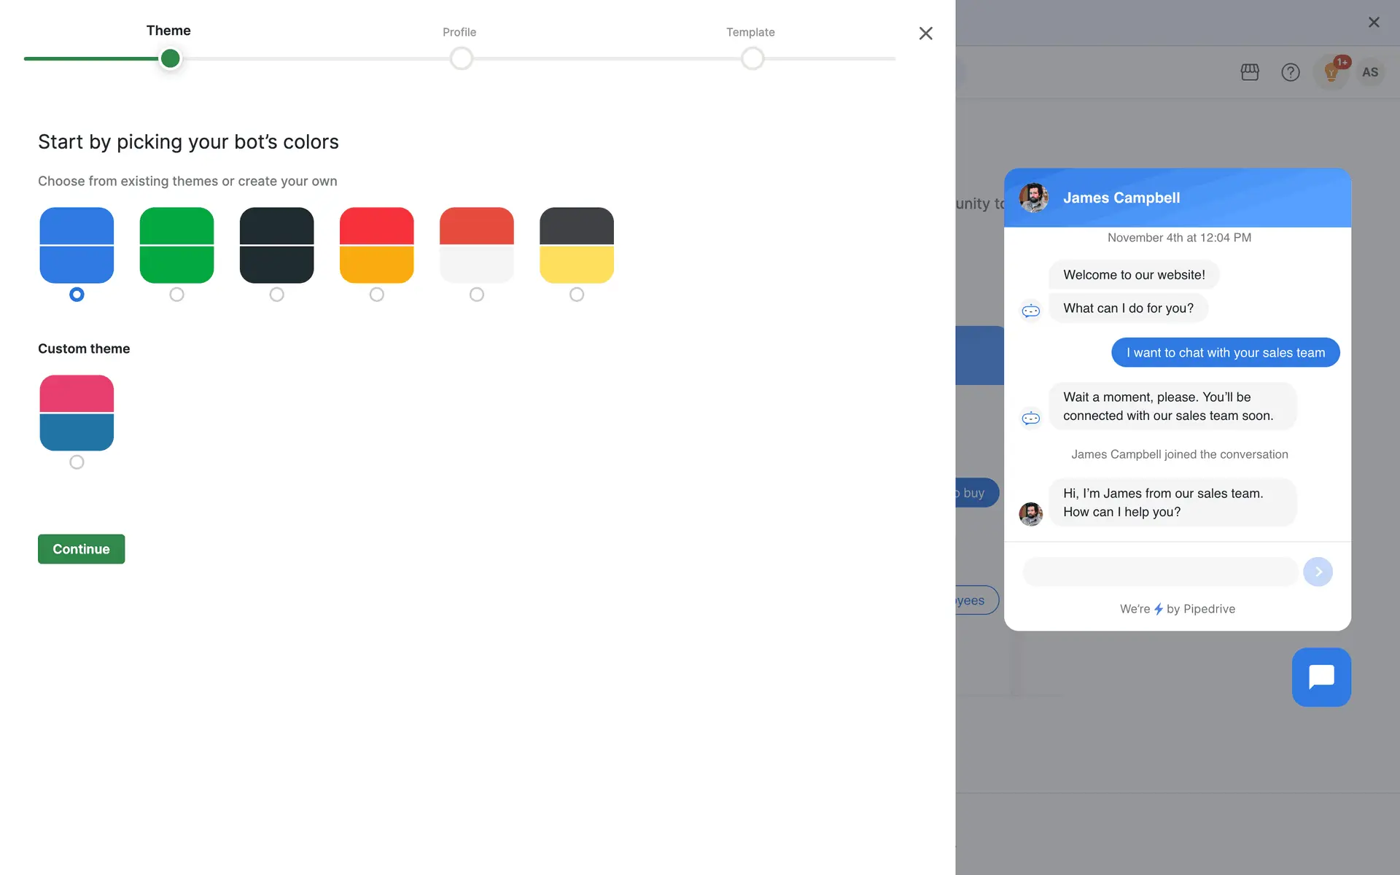Click James Campbell's avatar in chat header
The width and height of the screenshot is (1400, 875).
(1033, 198)
